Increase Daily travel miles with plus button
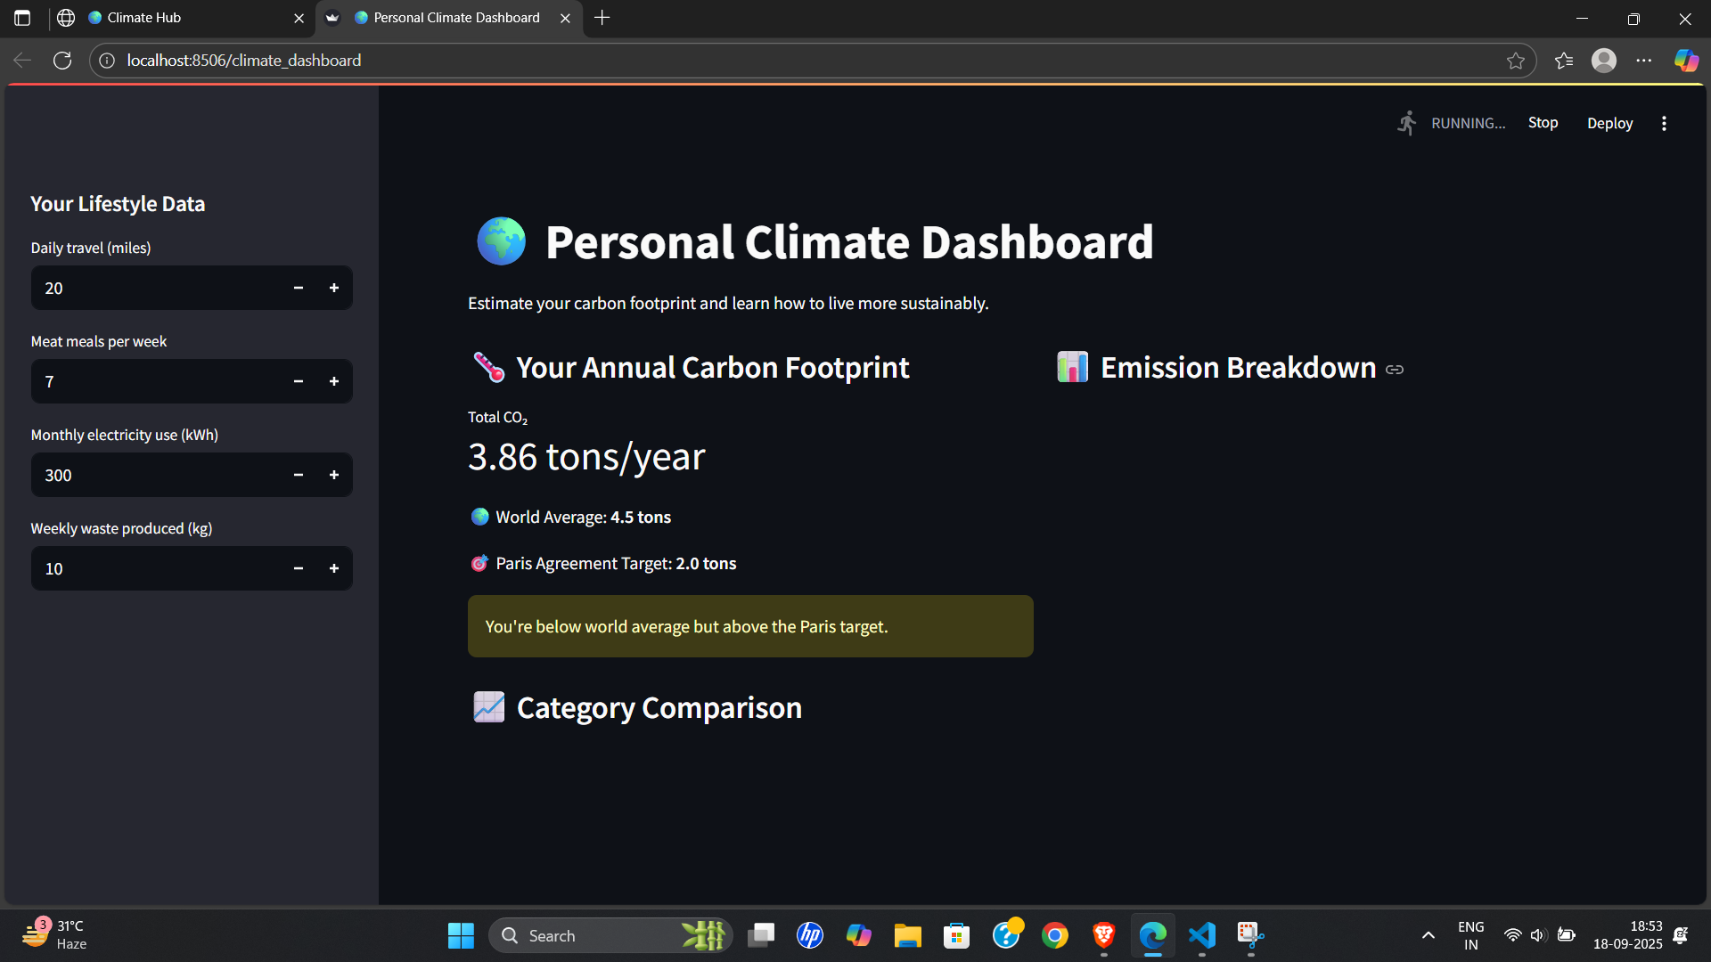Viewport: 1711px width, 962px height. coord(334,288)
